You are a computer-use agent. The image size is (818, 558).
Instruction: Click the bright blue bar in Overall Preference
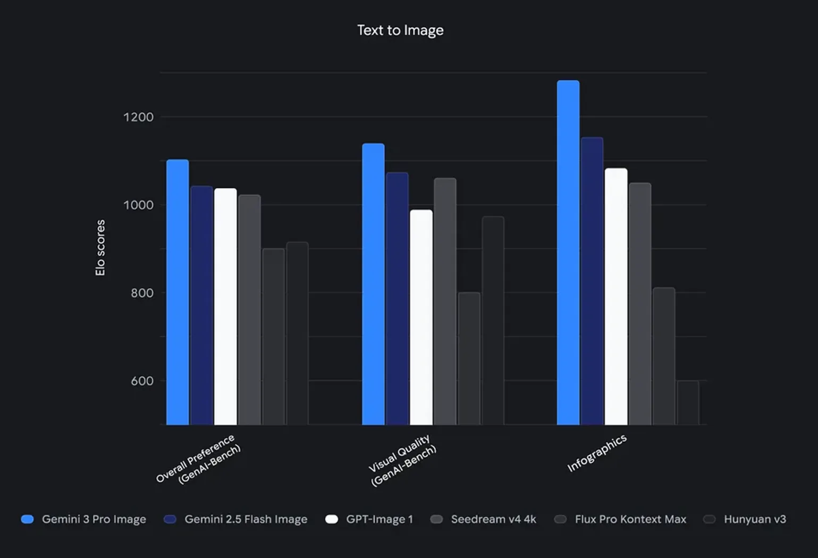coord(178,292)
